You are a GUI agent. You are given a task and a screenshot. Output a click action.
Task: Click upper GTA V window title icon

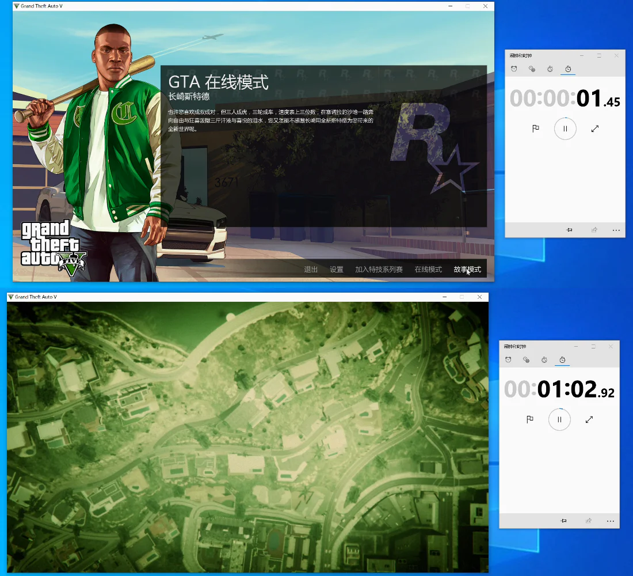click(17, 6)
